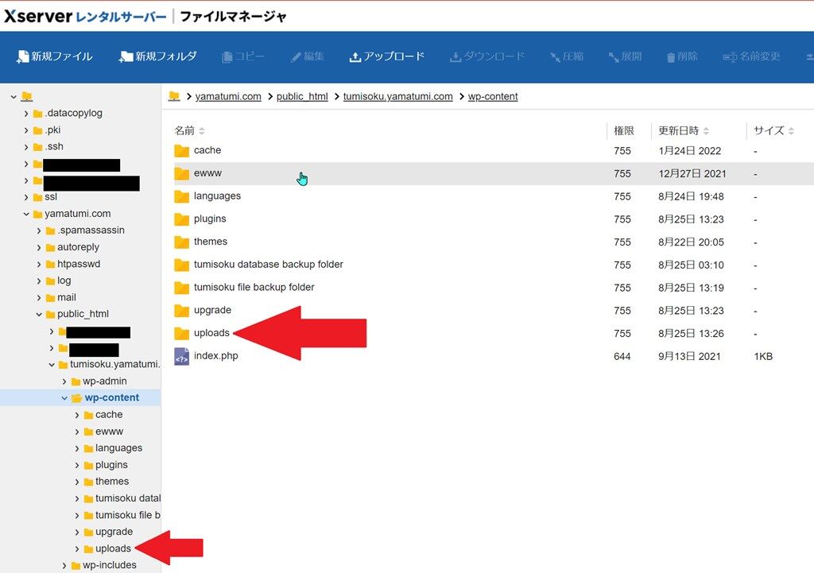This screenshot has width=814, height=573.
Task: Open the ewww folder in file list
Action: click(x=207, y=173)
